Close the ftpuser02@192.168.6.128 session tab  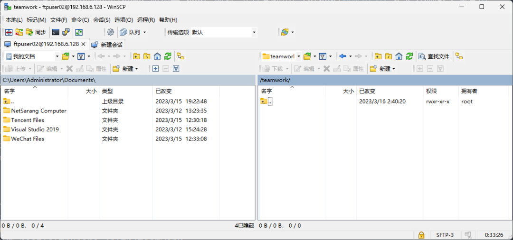coord(83,44)
